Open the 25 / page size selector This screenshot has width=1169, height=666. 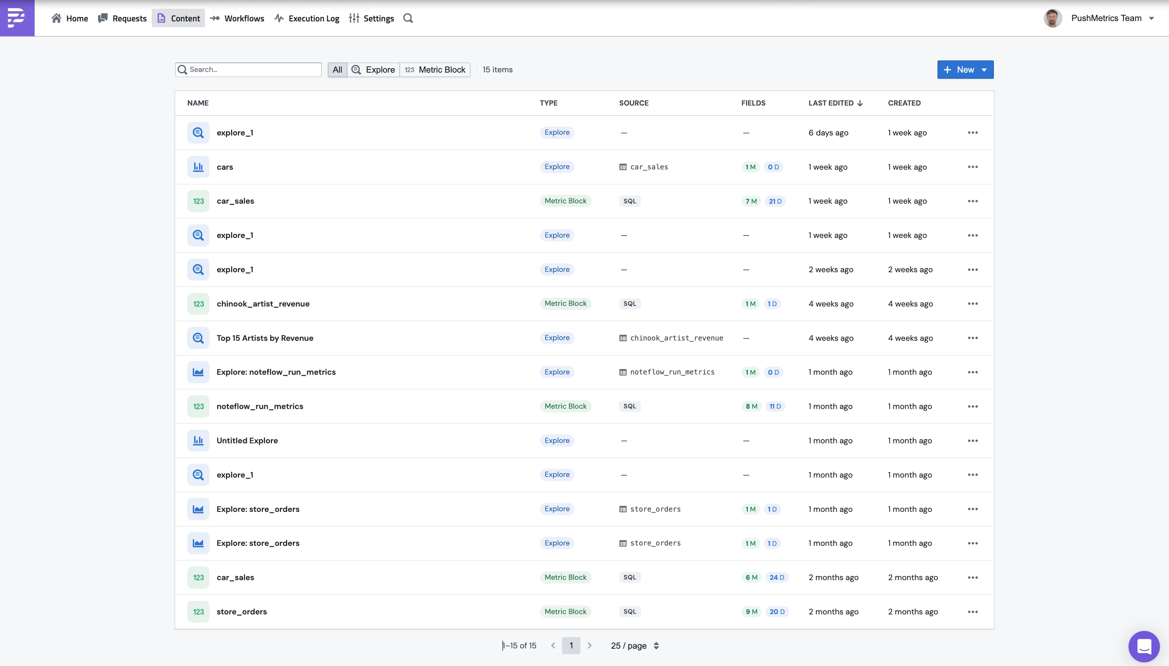(635, 645)
